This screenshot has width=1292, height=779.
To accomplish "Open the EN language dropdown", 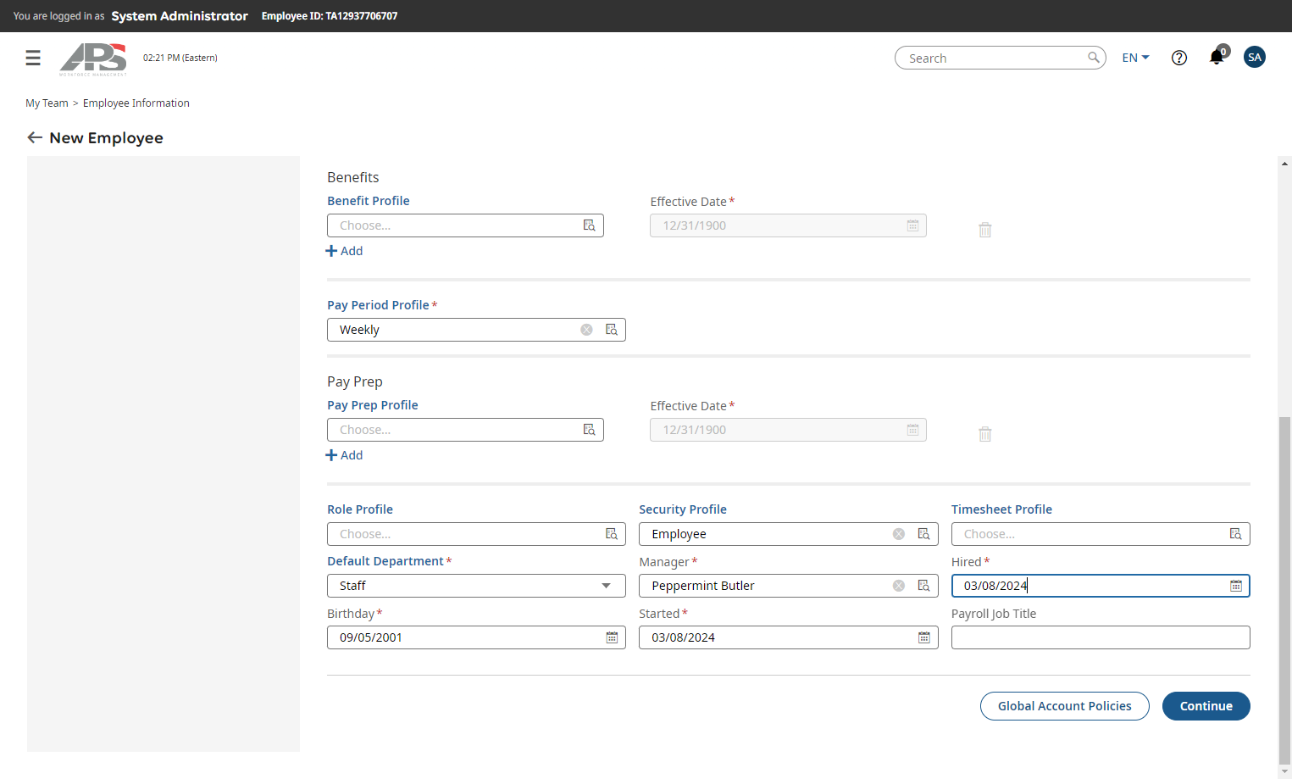I will [1135, 58].
